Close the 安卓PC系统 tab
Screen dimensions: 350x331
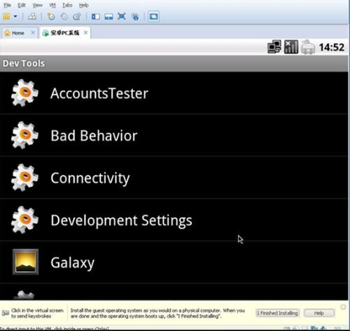click(85, 32)
